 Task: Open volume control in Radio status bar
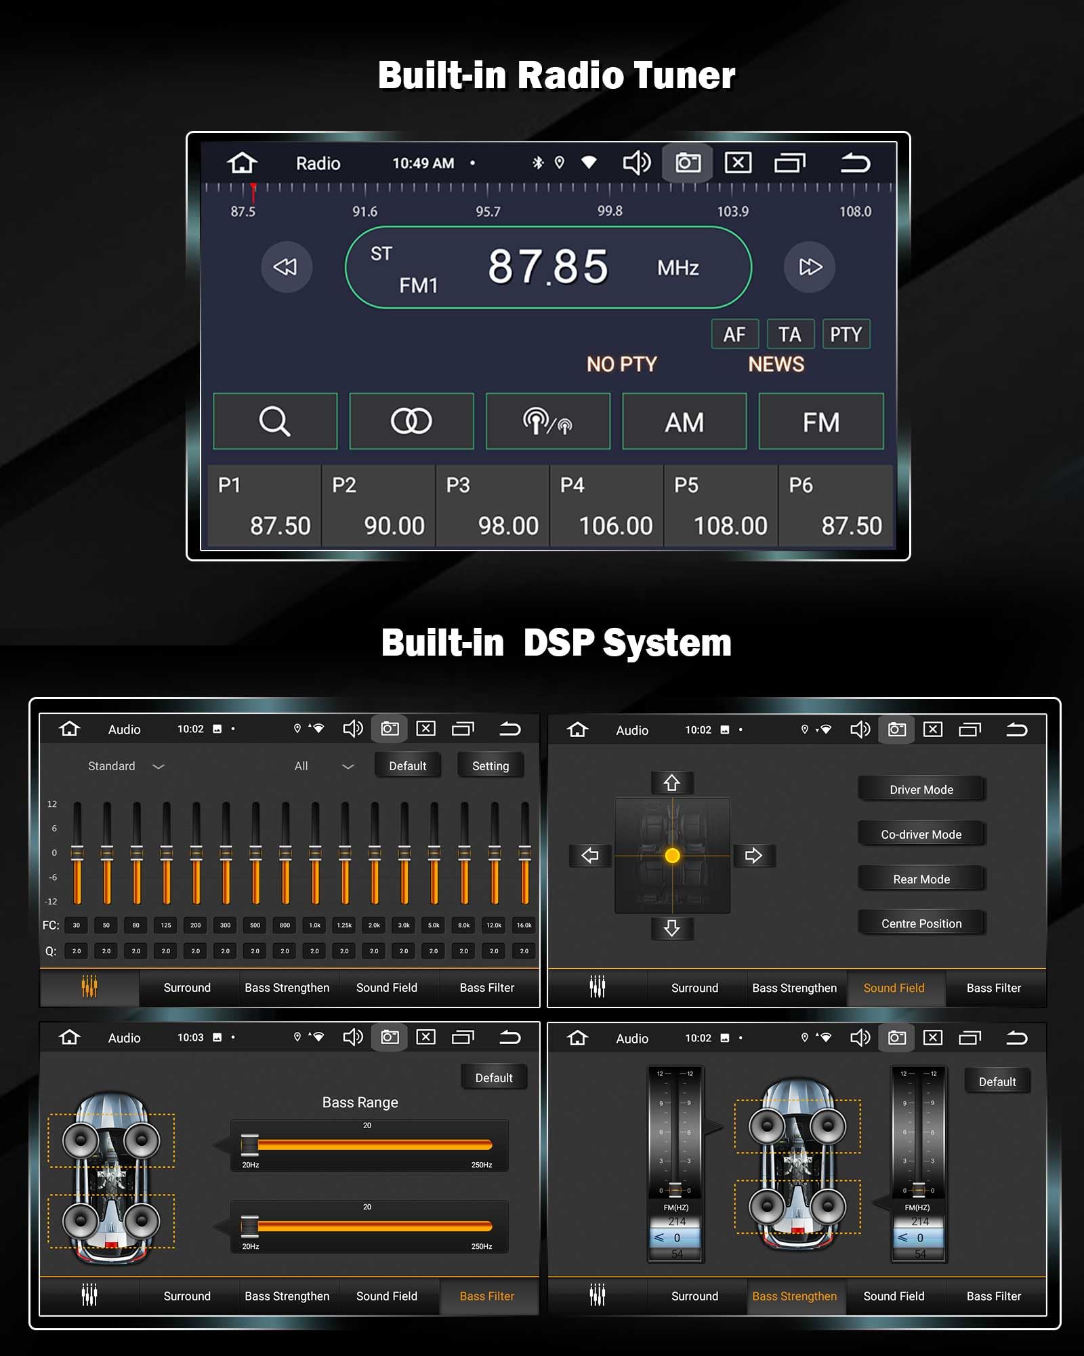coord(636,163)
